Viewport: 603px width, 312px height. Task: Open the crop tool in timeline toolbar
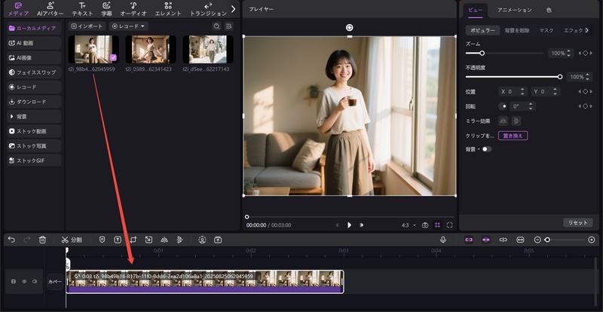[x=133, y=240]
